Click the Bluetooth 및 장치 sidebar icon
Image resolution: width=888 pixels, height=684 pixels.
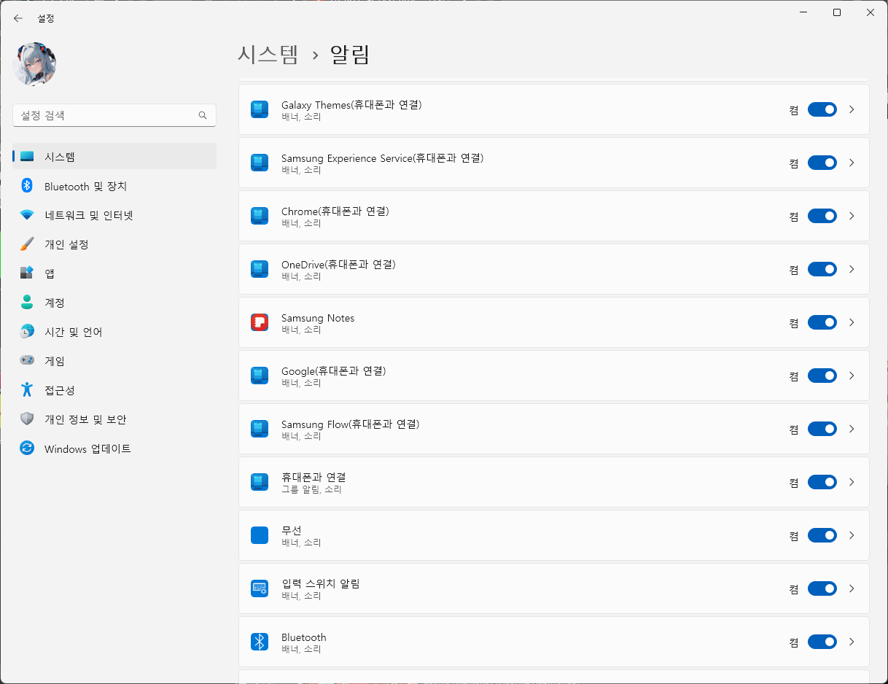(x=27, y=186)
